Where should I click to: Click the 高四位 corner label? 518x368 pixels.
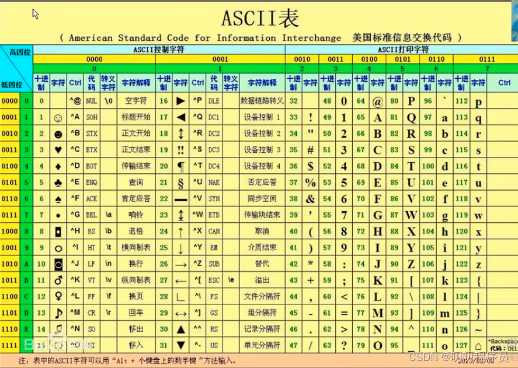coord(20,52)
